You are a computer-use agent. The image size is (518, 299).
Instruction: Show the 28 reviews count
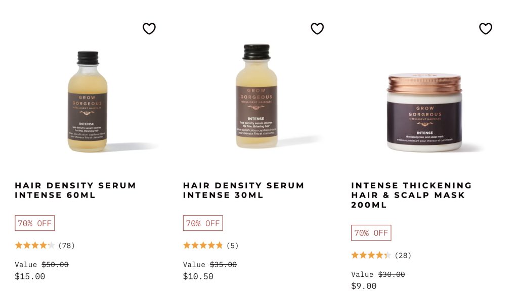[x=403, y=256]
